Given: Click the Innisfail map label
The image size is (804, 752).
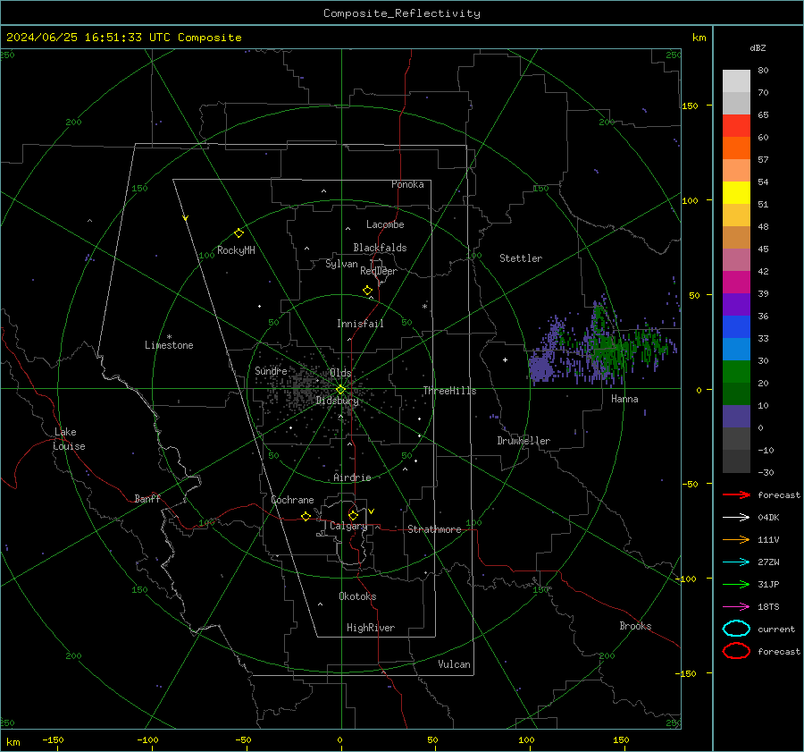Looking at the screenshot, I should [x=360, y=324].
